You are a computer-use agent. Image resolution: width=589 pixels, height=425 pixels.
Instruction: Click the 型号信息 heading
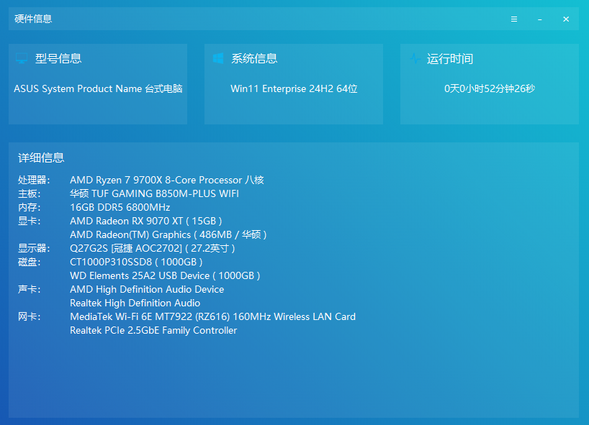coord(58,58)
